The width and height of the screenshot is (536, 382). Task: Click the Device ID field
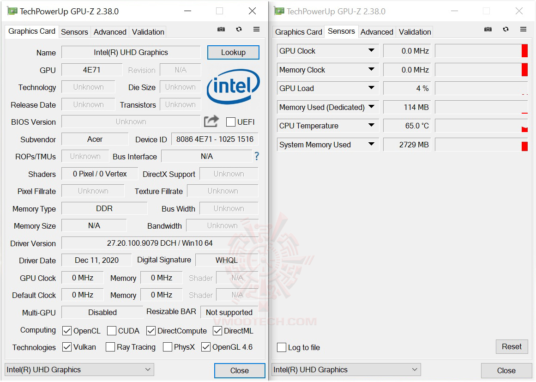(215, 139)
